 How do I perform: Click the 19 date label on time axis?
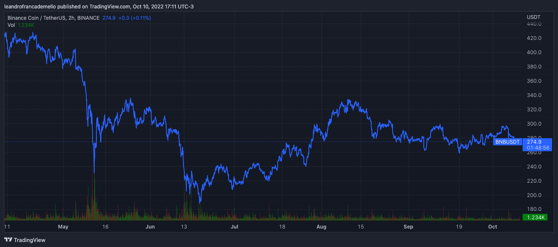pos(459,227)
